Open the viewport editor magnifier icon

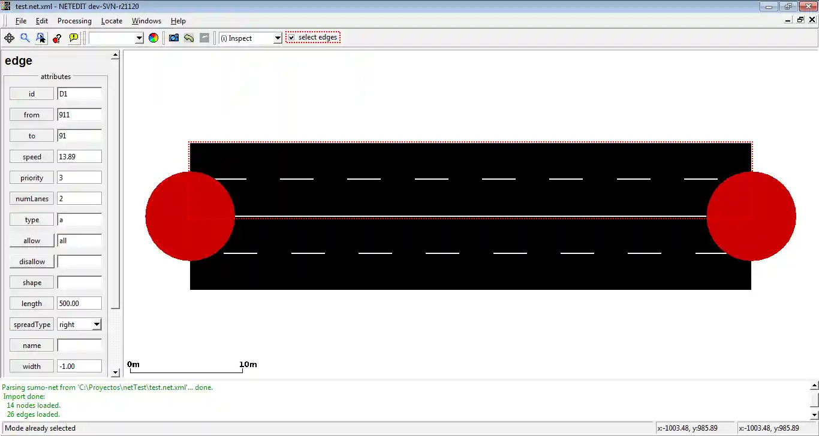pyautogui.click(x=25, y=38)
